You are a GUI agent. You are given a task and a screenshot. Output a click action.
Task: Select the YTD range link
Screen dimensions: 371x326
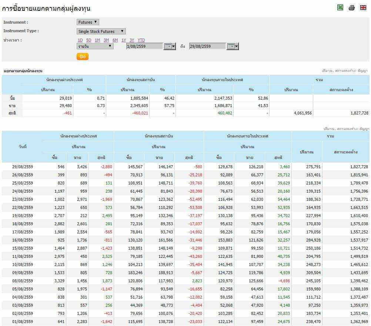point(141,40)
